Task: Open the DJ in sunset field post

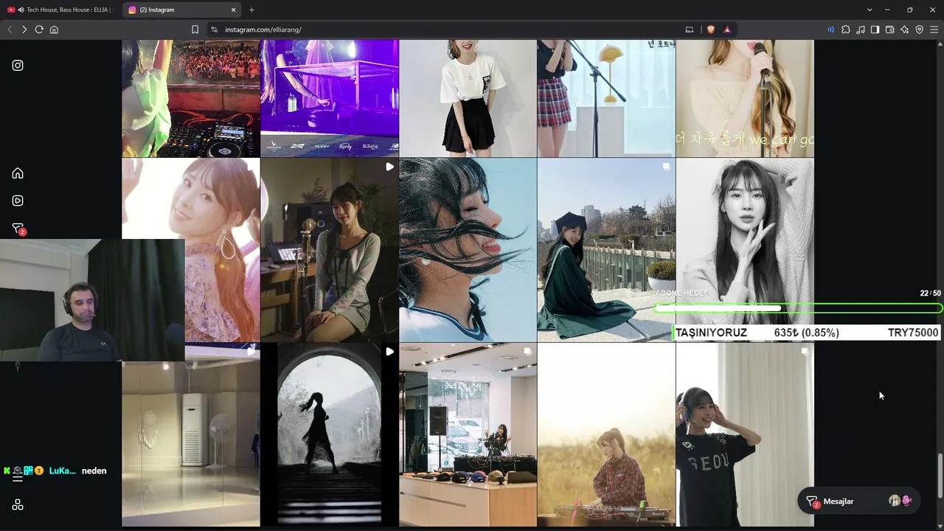Action: (x=606, y=435)
